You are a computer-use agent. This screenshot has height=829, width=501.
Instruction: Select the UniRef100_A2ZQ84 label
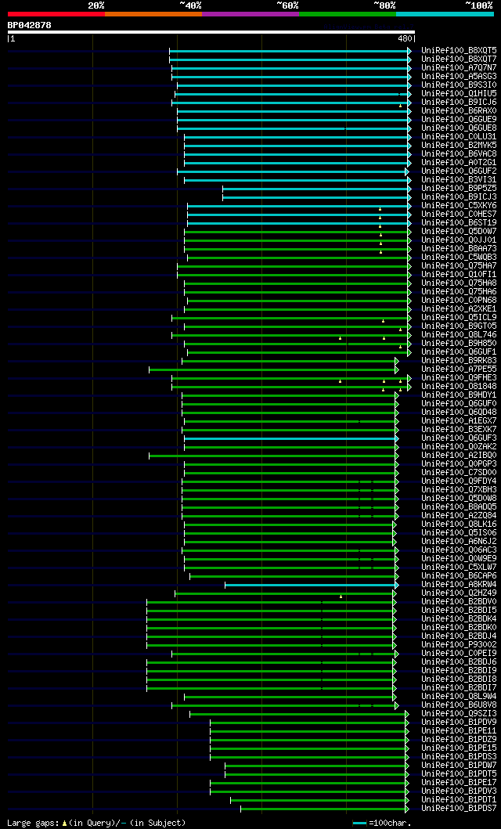point(459,517)
